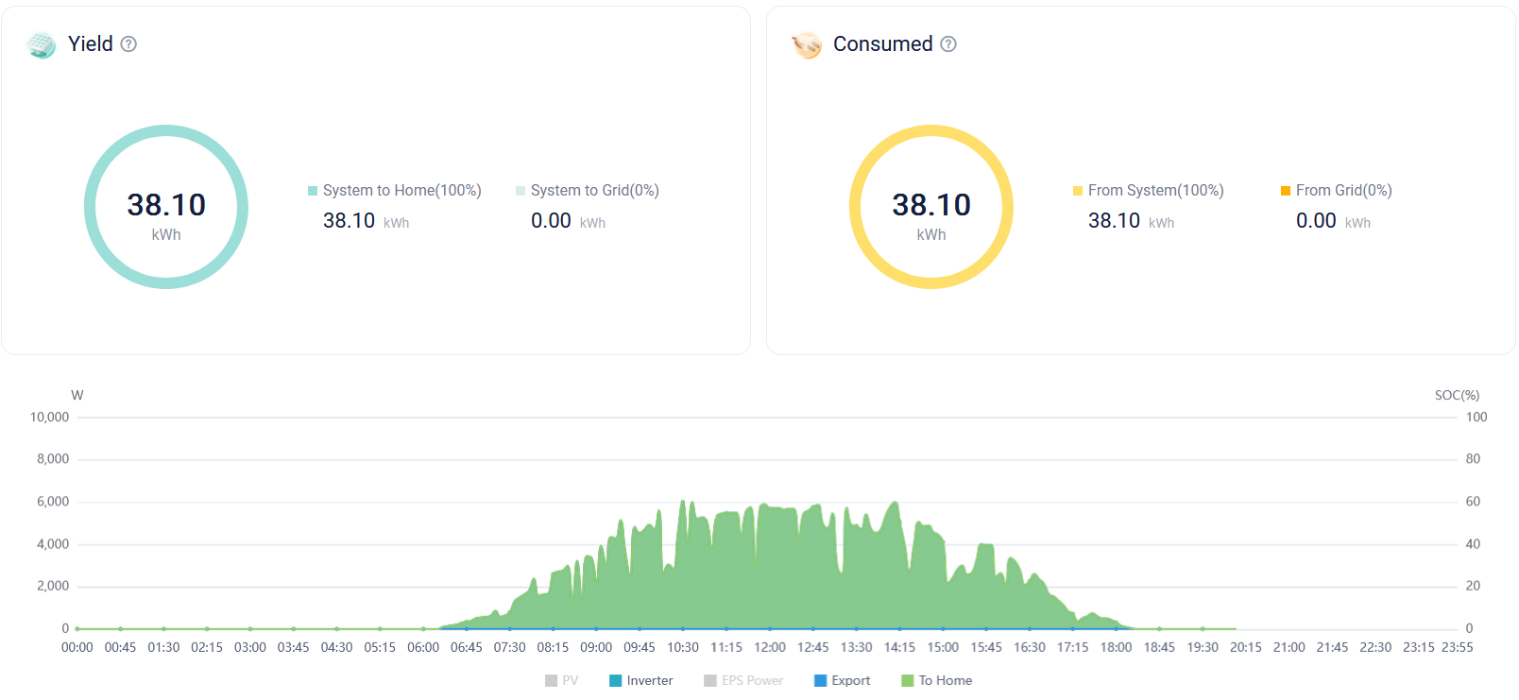Toggle the Export series in the chart legend

842,680
